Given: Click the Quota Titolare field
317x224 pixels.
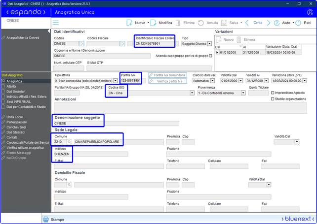Looking at the screenshot, I should [x=259, y=93].
